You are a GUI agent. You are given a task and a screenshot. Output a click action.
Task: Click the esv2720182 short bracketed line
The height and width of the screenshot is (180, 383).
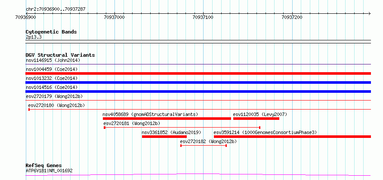[204, 146]
